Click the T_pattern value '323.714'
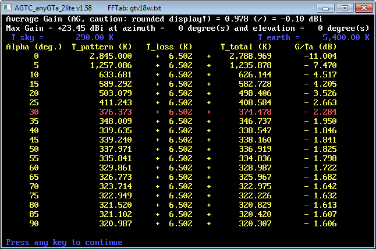 click(115, 186)
